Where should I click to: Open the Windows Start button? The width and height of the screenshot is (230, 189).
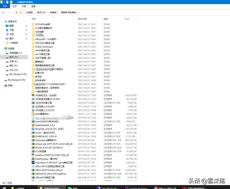(x=4, y=188)
